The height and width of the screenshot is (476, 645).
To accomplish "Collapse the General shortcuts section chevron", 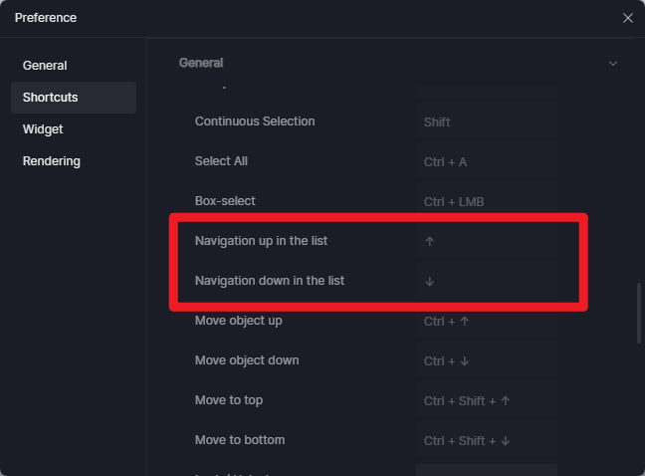I will coord(613,64).
